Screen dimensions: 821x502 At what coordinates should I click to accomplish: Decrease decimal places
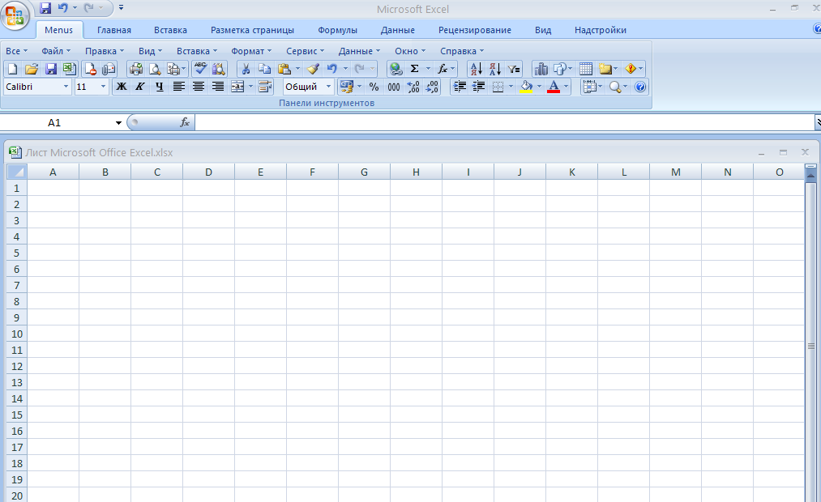tap(433, 87)
